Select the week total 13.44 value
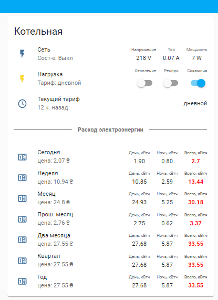The height and width of the screenshot is (300, 218). pyautogui.click(x=195, y=182)
